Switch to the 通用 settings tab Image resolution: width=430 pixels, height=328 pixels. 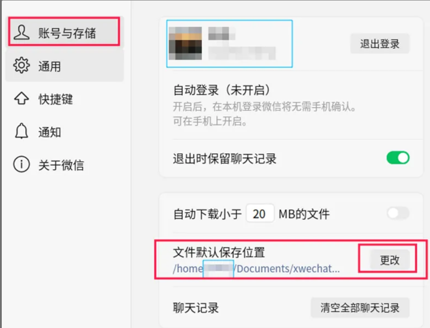coord(65,65)
